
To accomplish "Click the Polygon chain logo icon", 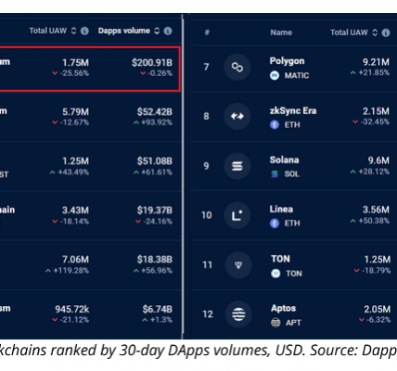I will pos(237,67).
